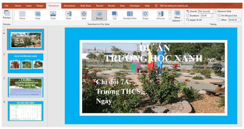Toggle the On Mouse Click checkbox
The image size is (244, 129).
[x=219, y=15]
